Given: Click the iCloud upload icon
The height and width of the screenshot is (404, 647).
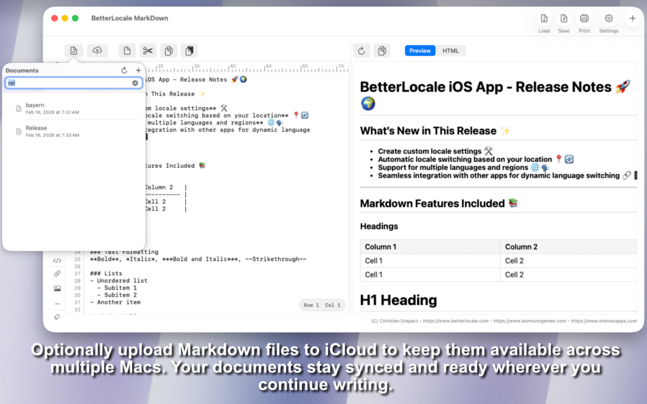Looking at the screenshot, I should tap(97, 50).
